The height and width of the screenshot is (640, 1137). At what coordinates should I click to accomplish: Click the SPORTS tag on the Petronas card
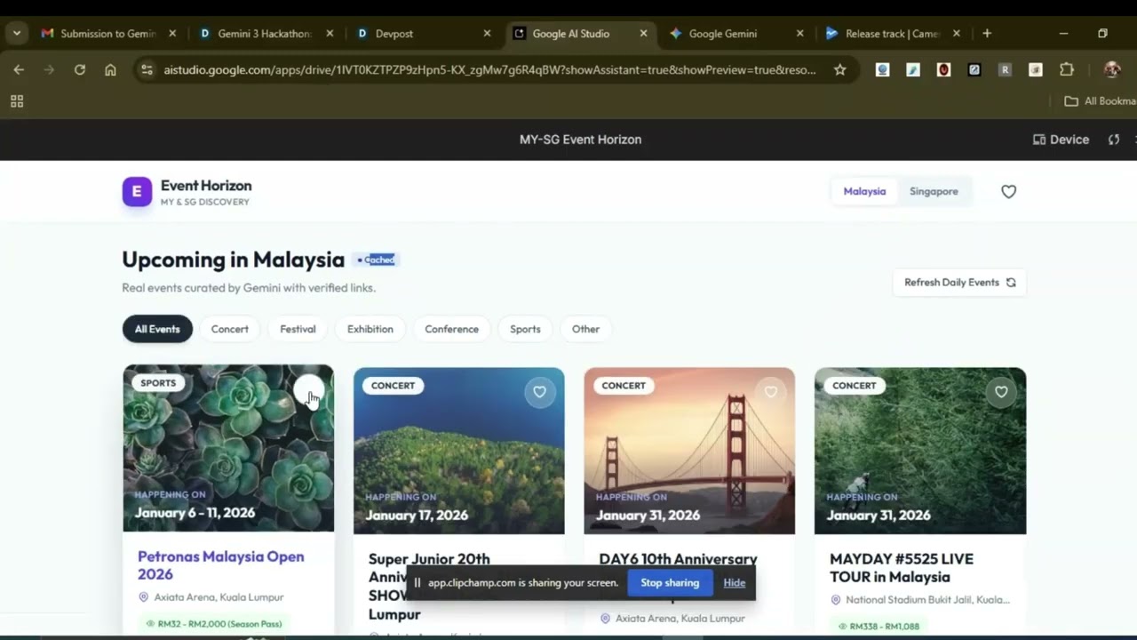click(158, 383)
